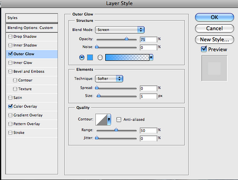This screenshot has width=238, height=180.
Task: Click the style preview thumbnail
Action: pyautogui.click(x=214, y=68)
